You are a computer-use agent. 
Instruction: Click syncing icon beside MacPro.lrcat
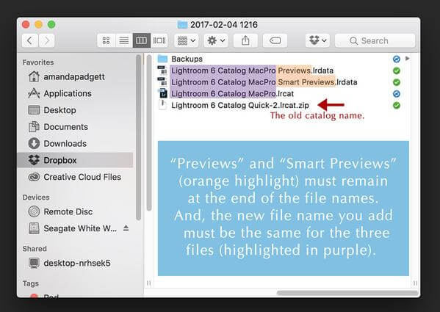(x=397, y=94)
